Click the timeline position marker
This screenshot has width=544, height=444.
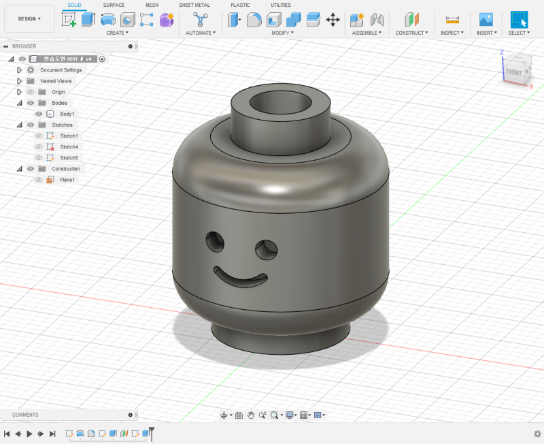point(152,432)
